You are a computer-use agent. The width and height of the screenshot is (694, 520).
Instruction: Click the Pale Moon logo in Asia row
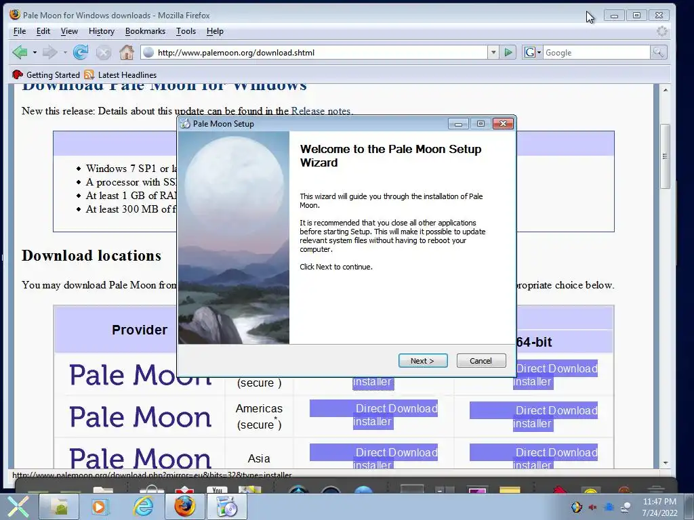[140, 457]
